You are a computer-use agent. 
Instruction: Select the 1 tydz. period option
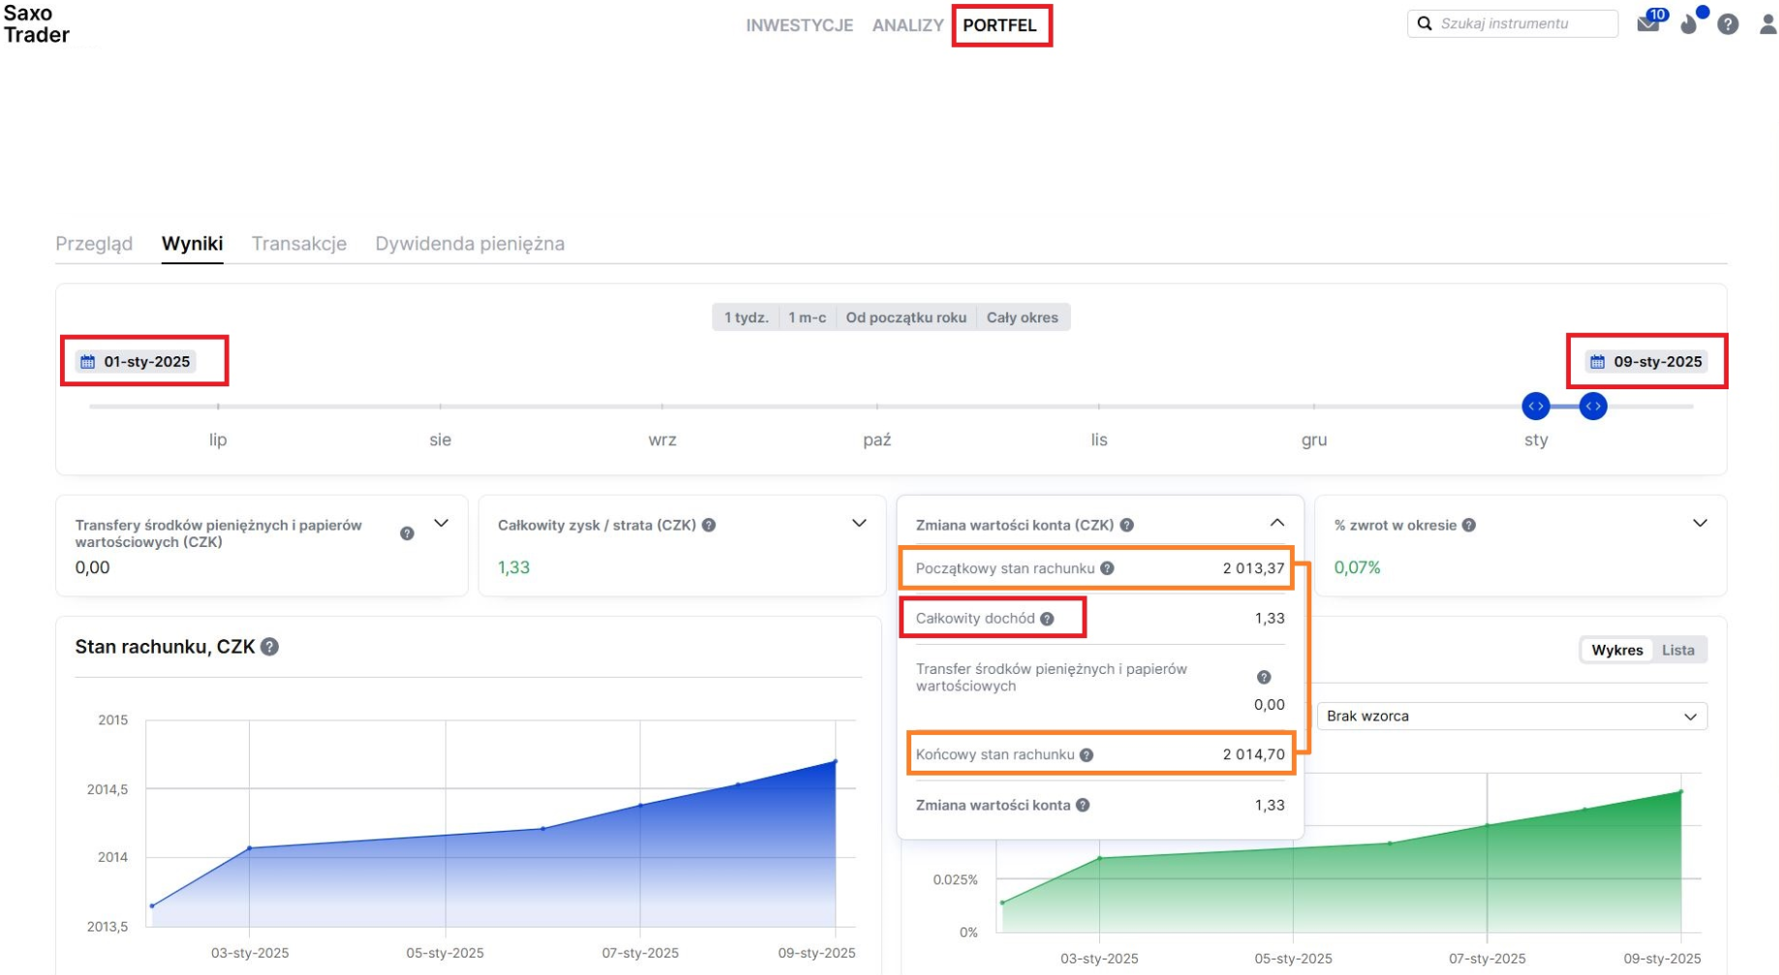[x=746, y=318]
